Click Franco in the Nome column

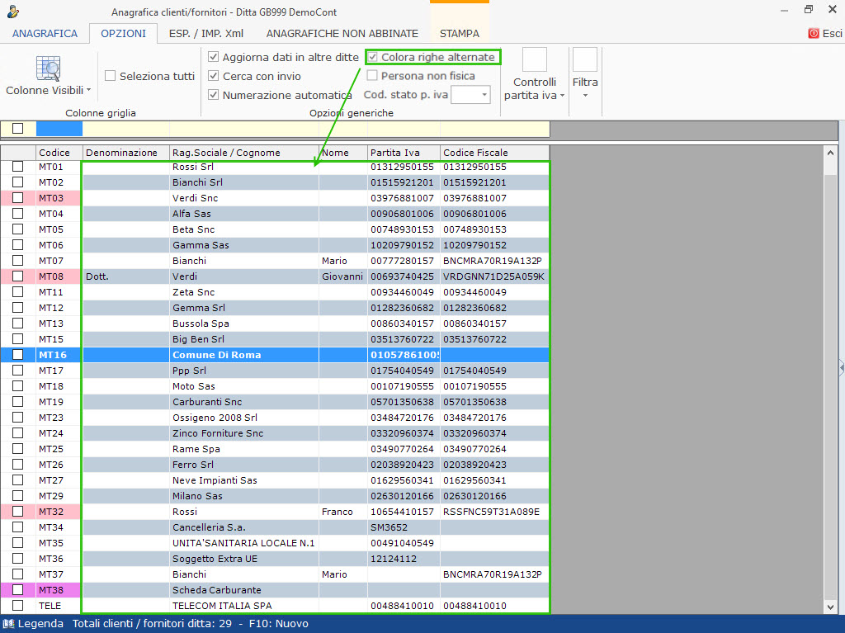click(x=338, y=512)
